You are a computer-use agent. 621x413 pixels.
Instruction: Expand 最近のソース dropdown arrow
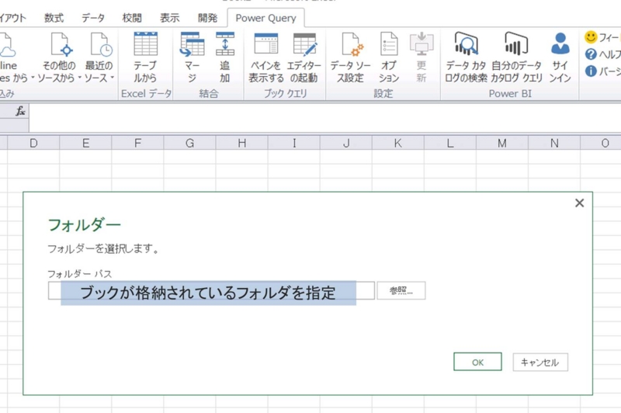[x=113, y=78]
